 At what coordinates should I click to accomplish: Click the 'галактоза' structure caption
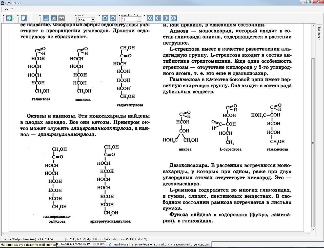[41, 99]
